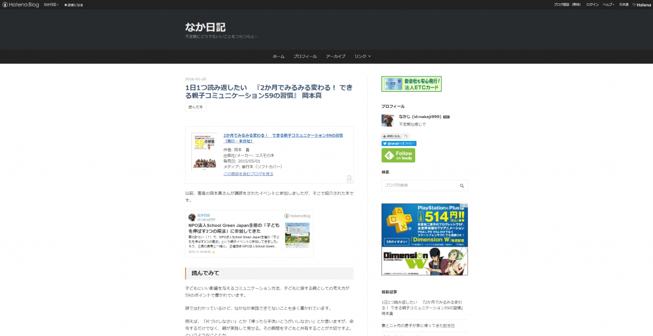Open profile name なかじ (id:nakaji999)

pos(420,117)
